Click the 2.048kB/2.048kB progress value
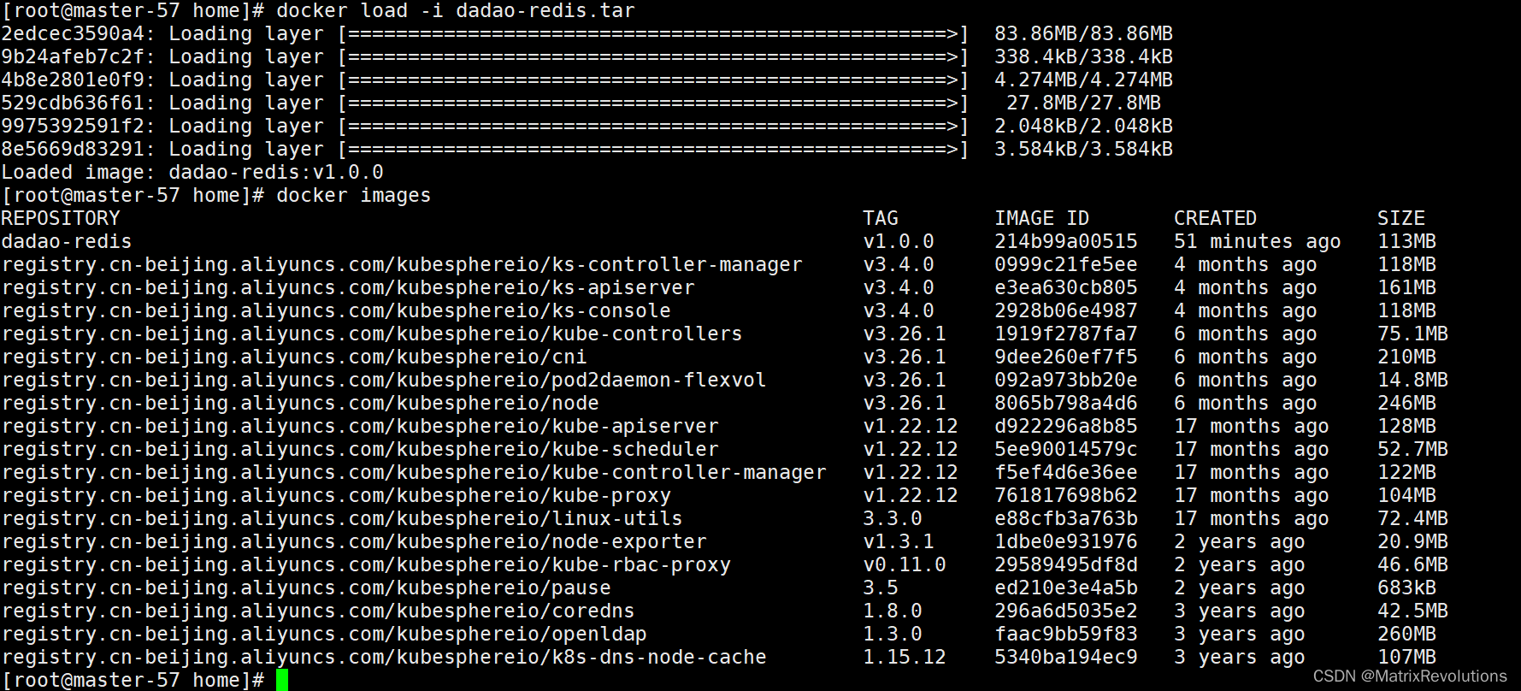This screenshot has width=1521, height=691. tap(1083, 127)
